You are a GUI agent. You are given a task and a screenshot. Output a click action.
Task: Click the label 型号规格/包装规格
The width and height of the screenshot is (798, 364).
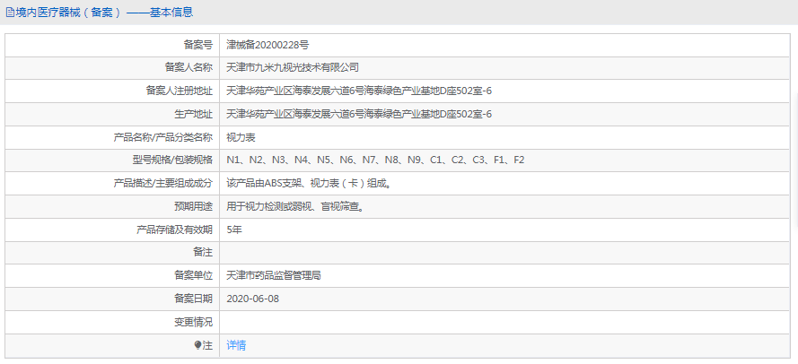(172, 160)
